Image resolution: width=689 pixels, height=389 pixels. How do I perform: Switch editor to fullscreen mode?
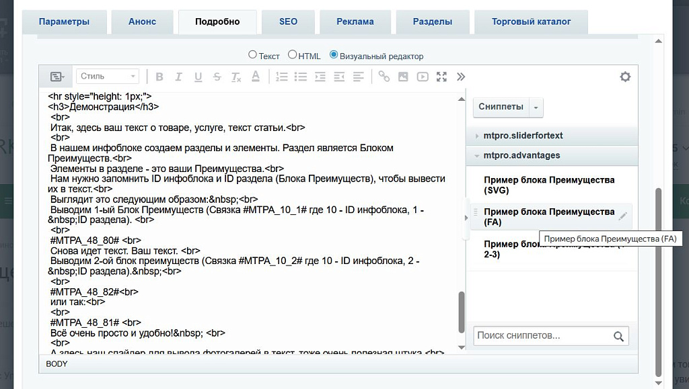click(441, 77)
